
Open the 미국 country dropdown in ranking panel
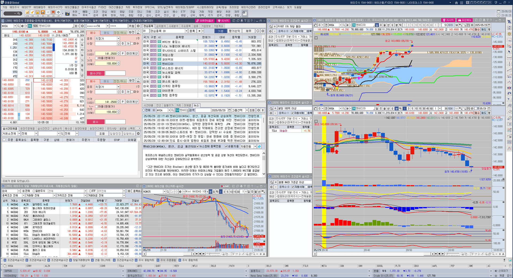point(19,191)
